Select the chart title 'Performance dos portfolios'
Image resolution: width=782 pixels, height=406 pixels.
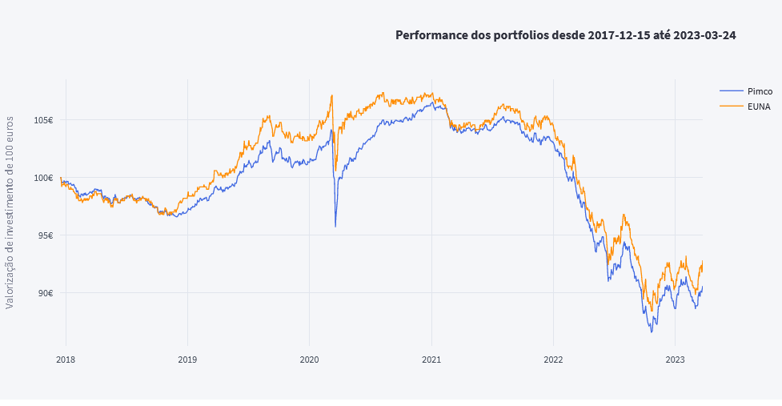[x=565, y=35]
